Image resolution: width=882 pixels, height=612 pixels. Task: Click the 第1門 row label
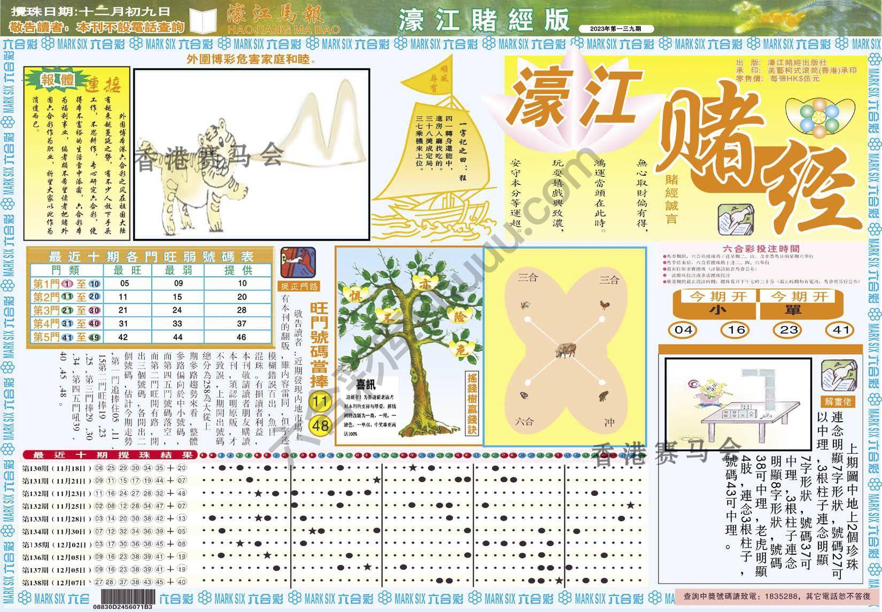(67, 284)
